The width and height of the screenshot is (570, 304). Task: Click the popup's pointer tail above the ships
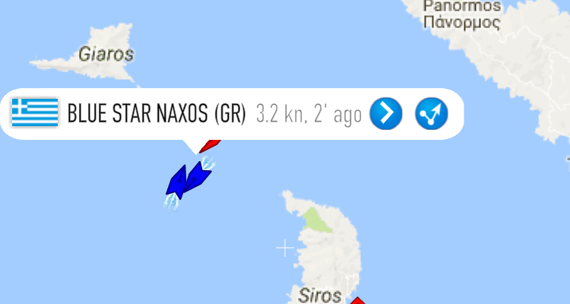tap(195, 146)
